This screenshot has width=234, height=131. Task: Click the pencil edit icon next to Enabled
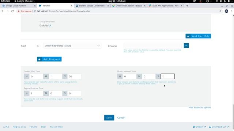(x=50, y=25)
